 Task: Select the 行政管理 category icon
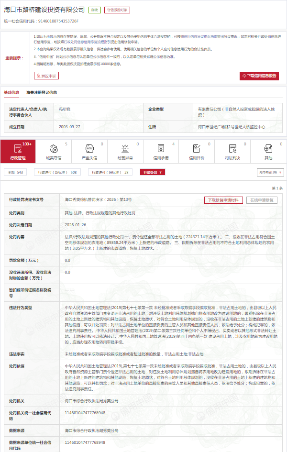(18, 148)
